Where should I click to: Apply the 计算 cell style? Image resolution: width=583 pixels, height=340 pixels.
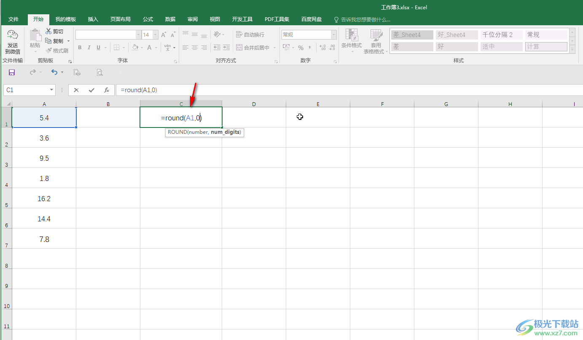point(546,47)
